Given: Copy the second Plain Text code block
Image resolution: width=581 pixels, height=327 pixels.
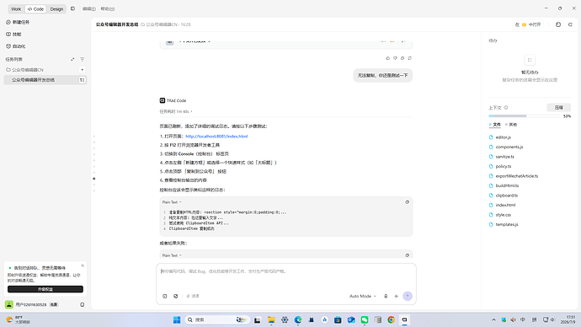Looking at the screenshot, I should (407, 255).
